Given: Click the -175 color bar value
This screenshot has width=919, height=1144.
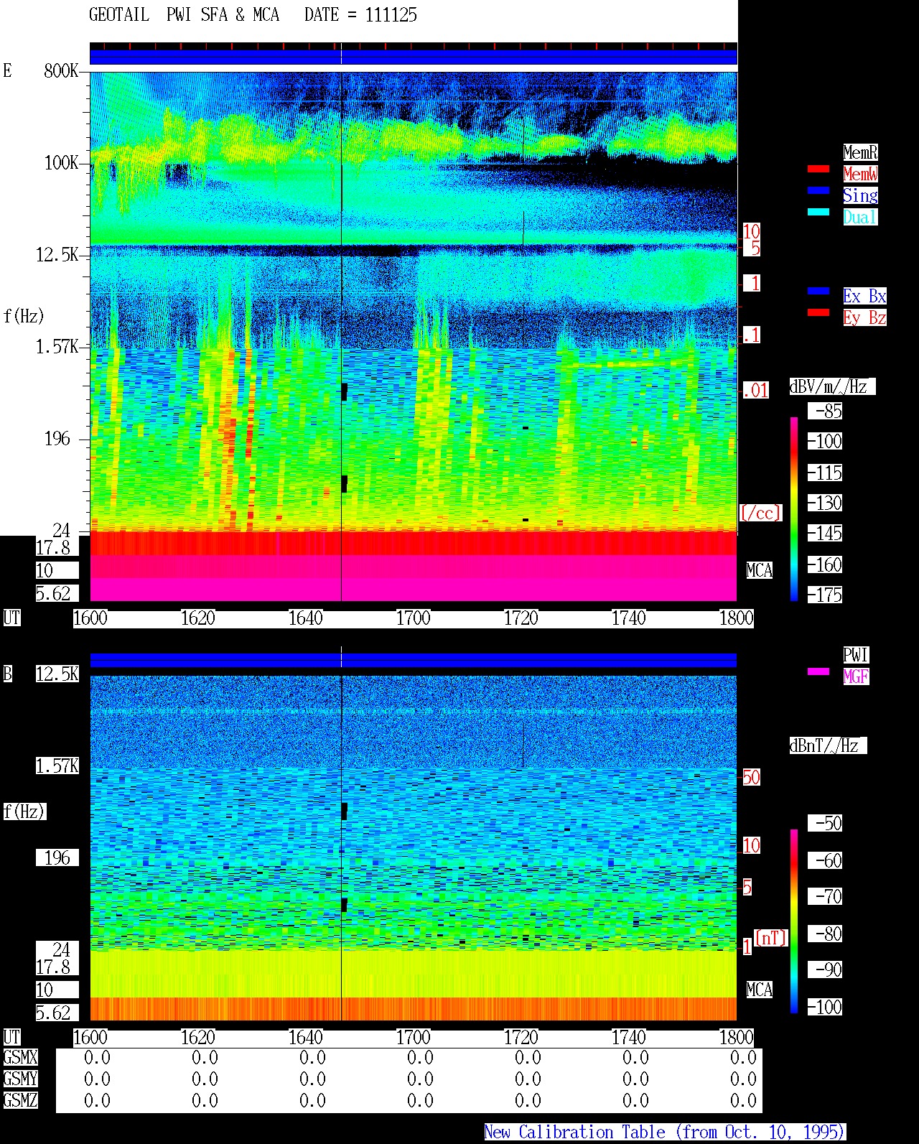Looking at the screenshot, I should click(x=825, y=595).
